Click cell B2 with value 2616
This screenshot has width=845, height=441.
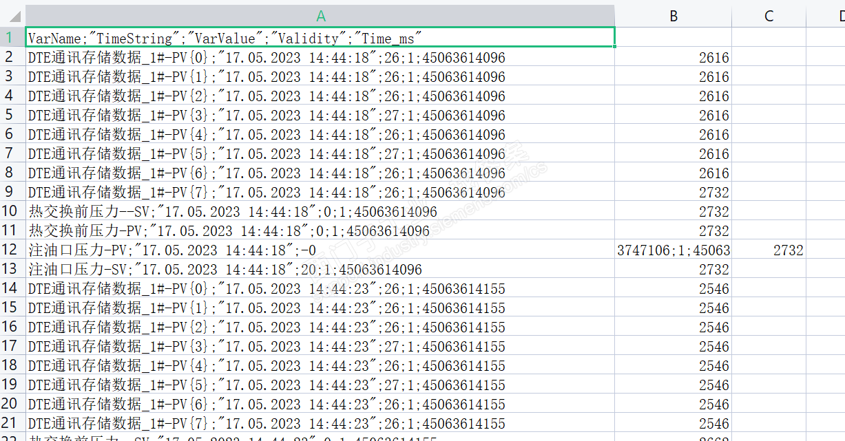[674, 57]
